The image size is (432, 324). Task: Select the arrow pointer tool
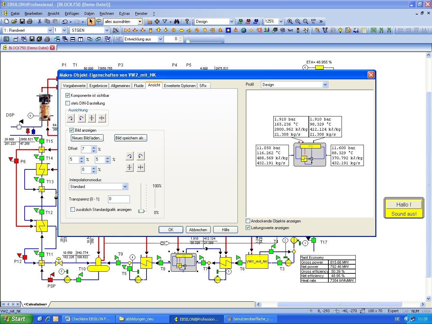[x=91, y=21]
